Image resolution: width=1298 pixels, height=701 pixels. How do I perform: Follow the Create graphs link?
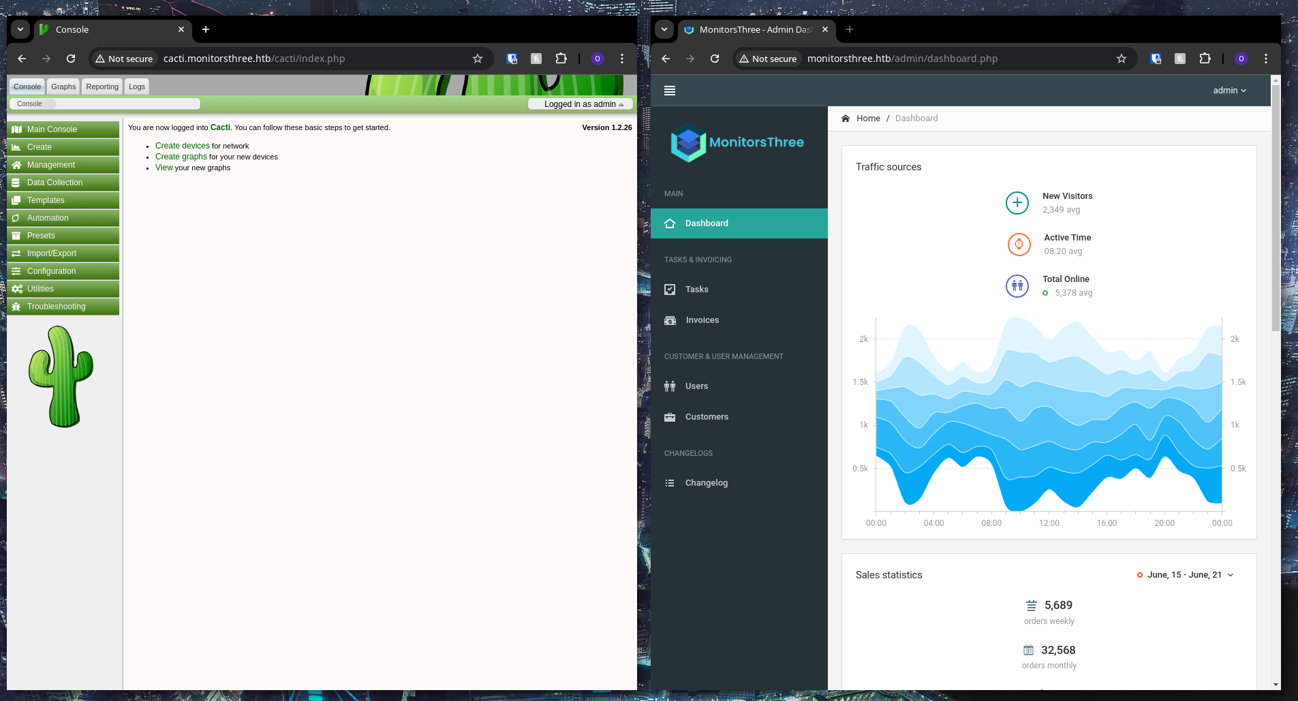click(181, 157)
